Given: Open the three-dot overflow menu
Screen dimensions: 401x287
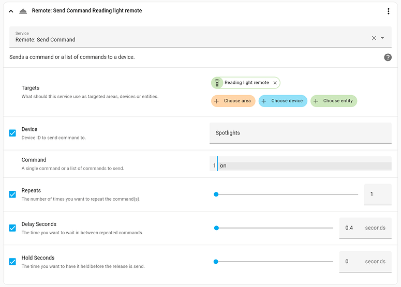Looking at the screenshot, I should point(389,11).
